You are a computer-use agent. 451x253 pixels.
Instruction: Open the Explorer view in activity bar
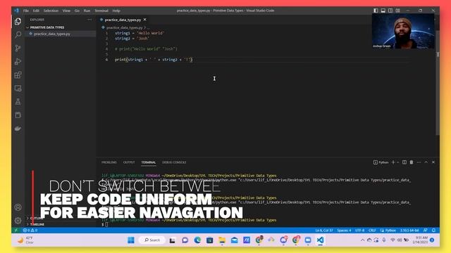point(18,22)
